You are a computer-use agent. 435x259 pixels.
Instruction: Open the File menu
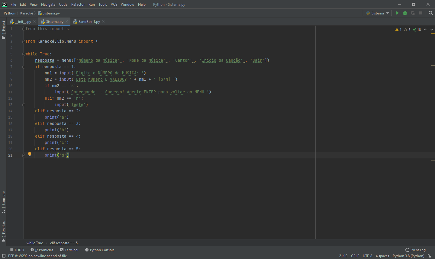[x=13, y=5]
